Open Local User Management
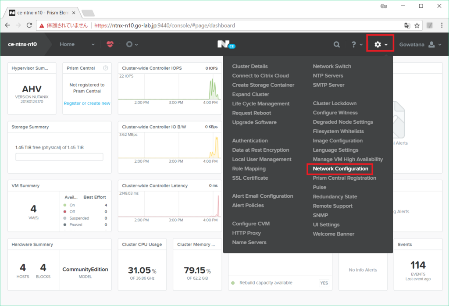449x306 pixels. (x=261, y=159)
